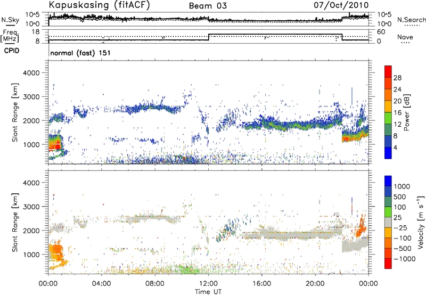Click the '60' Nave axis tick label

click(x=381, y=32)
